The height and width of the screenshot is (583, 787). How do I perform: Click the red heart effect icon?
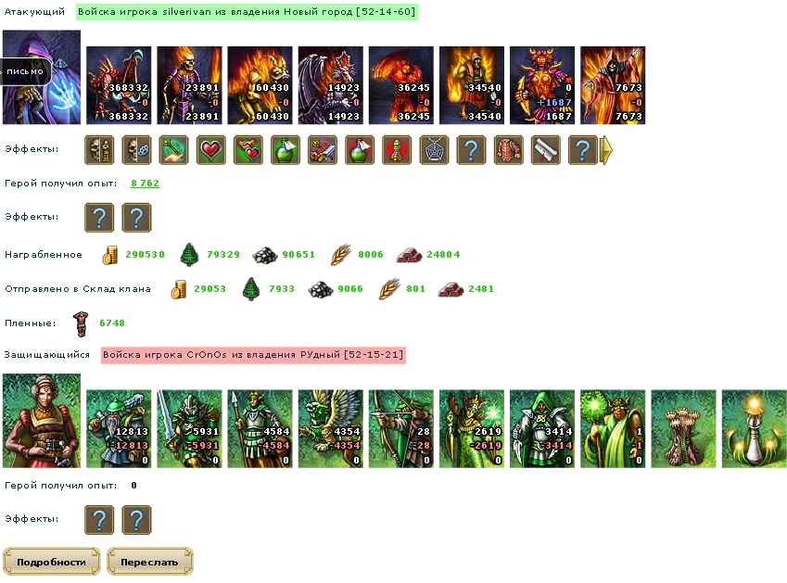(x=210, y=150)
